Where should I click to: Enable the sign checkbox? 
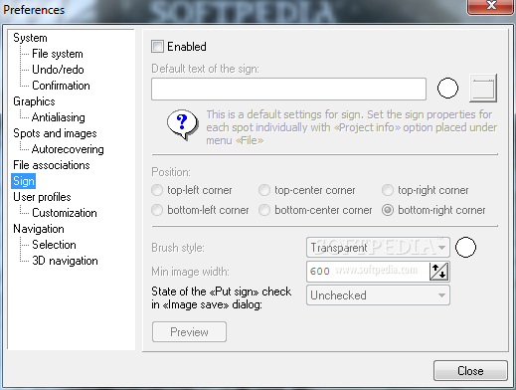tap(157, 47)
